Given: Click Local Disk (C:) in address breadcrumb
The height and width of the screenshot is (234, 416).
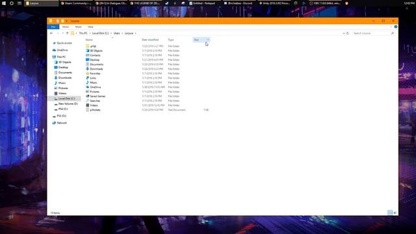Looking at the screenshot, I should tap(100, 33).
